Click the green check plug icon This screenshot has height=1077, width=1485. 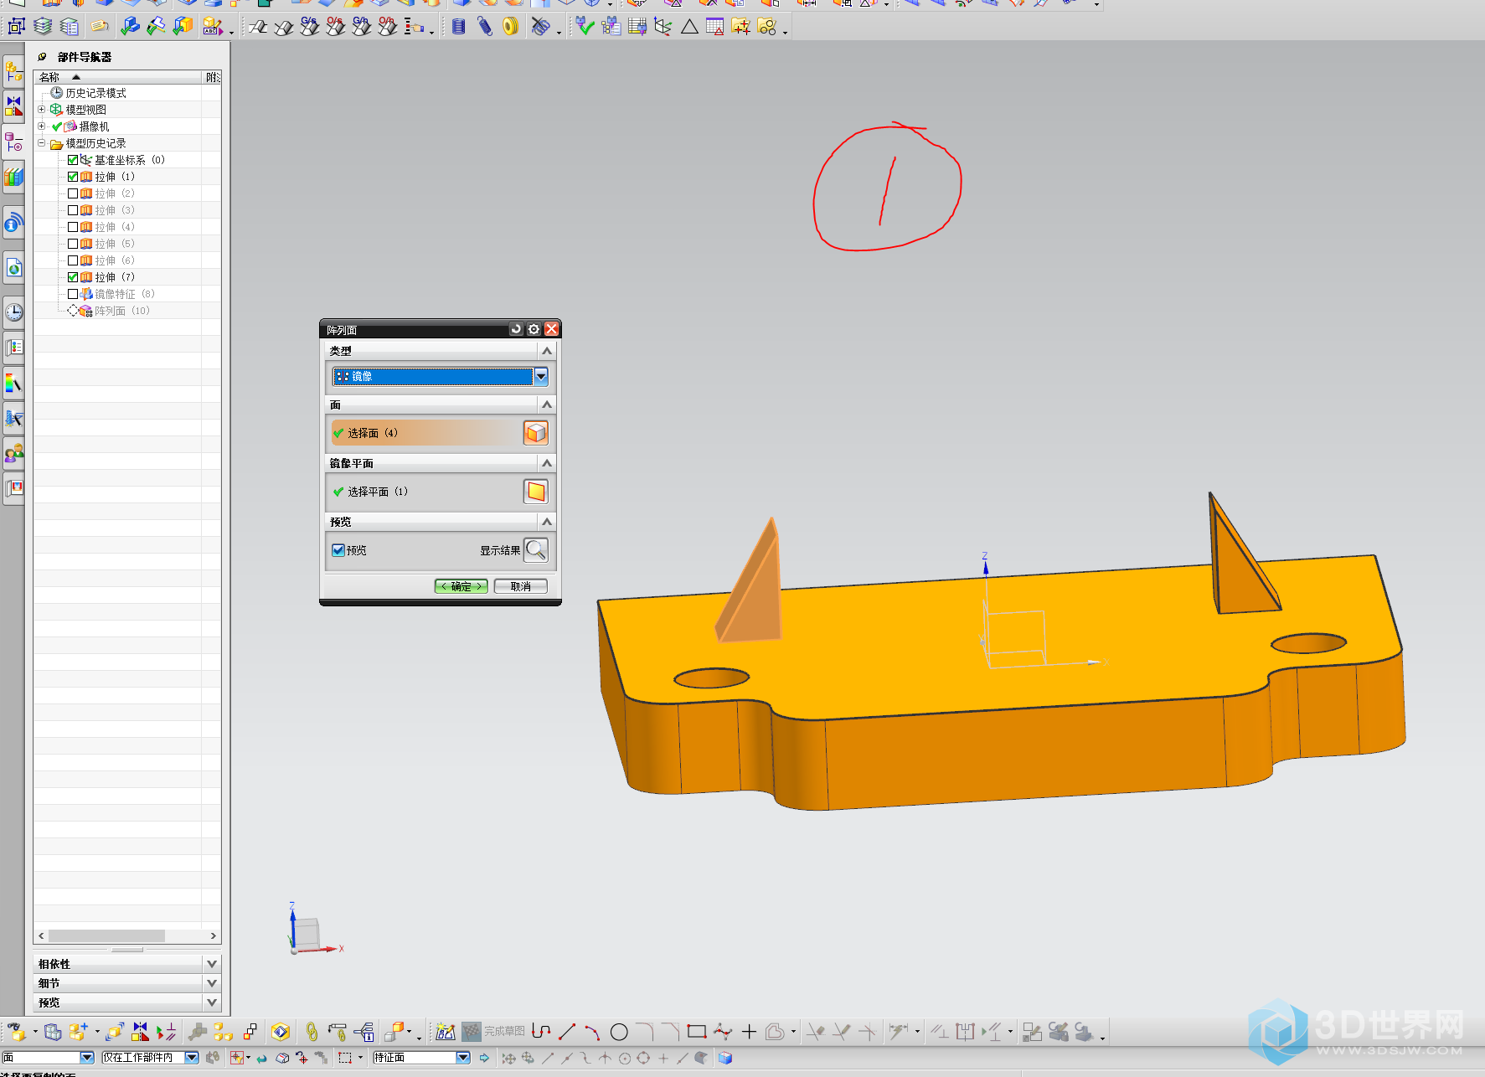[585, 27]
